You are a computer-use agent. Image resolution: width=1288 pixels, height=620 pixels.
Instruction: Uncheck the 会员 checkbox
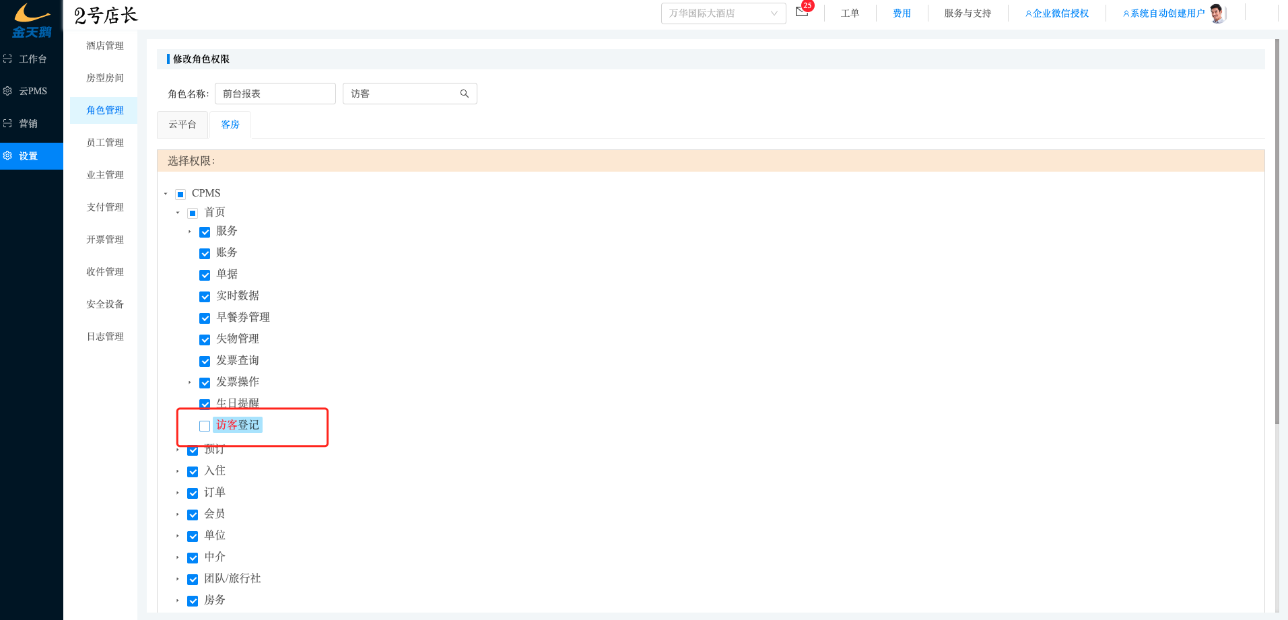coord(193,515)
